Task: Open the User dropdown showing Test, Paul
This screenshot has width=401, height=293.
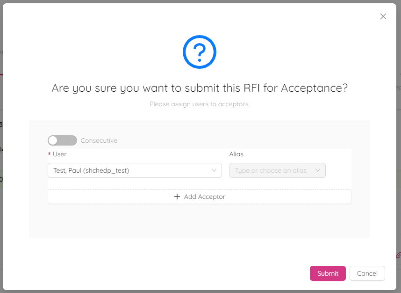Action: click(135, 170)
